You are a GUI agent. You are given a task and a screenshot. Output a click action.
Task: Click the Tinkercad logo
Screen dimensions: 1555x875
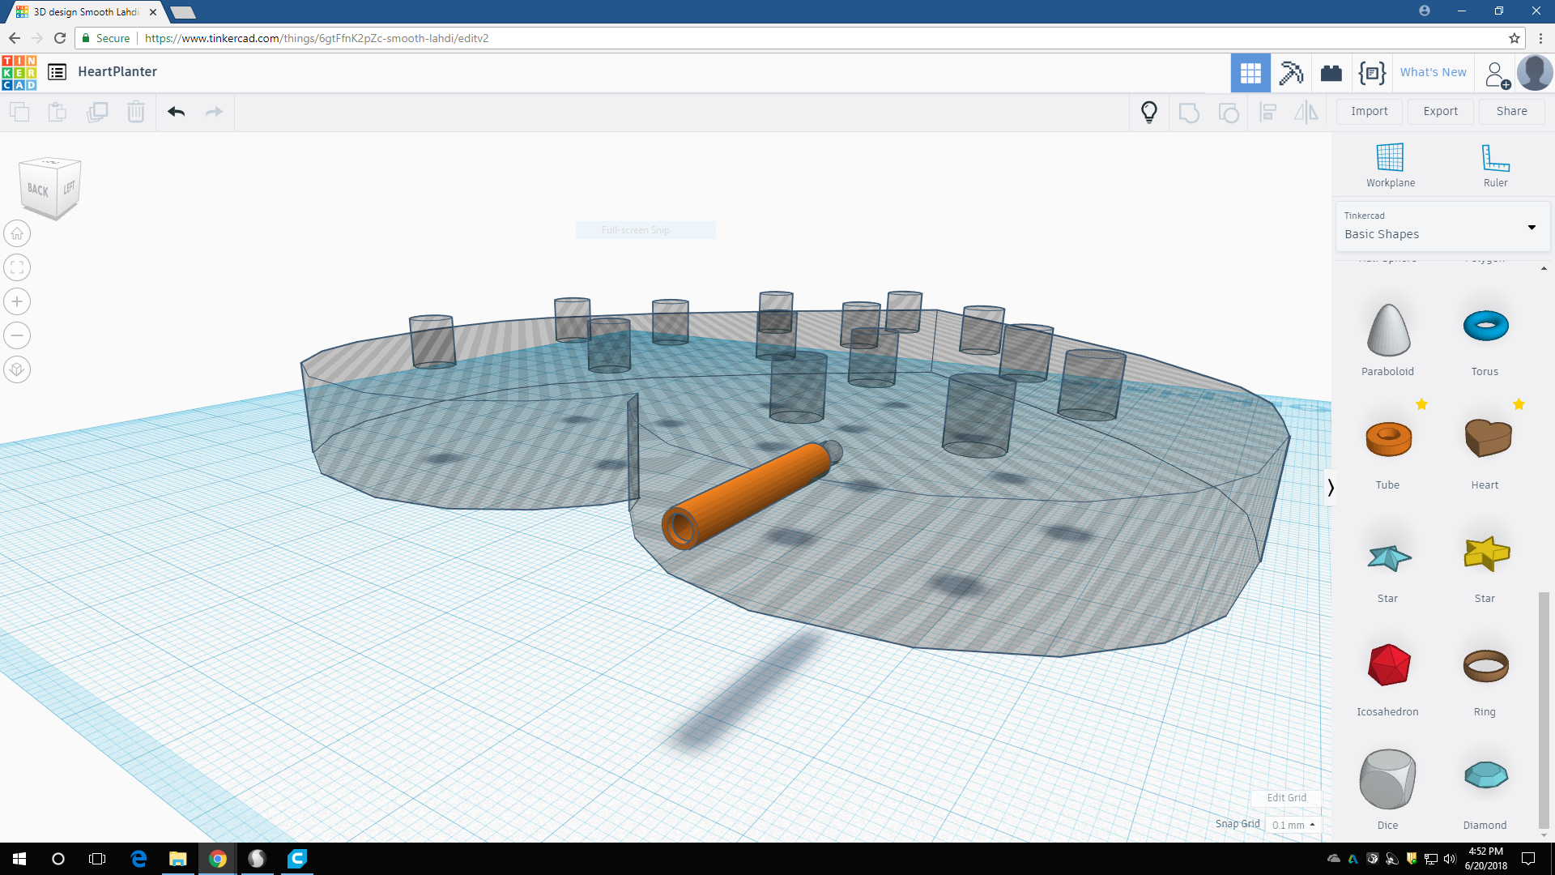tap(19, 72)
